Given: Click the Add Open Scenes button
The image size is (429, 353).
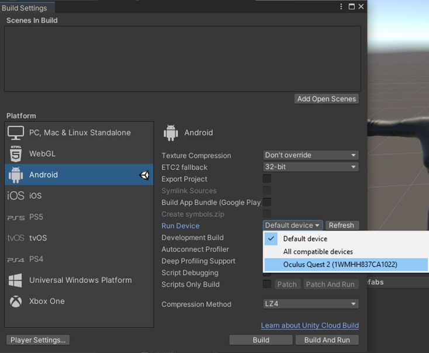Looking at the screenshot, I should (x=326, y=99).
